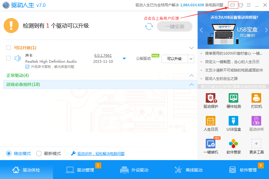Open the driver version dropdown triangle
Screen dimensions: 269x179
pyautogui.click(x=124, y=59)
